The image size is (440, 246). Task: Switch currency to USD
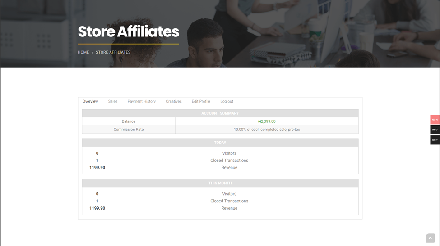pos(435,130)
